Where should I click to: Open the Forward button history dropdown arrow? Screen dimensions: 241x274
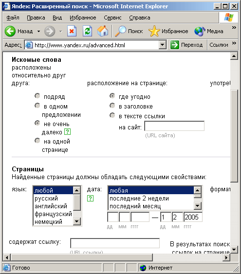pos(61,32)
